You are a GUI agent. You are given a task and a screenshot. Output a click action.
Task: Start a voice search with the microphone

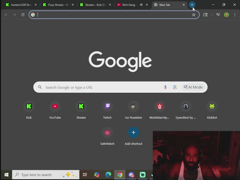(x=165, y=87)
